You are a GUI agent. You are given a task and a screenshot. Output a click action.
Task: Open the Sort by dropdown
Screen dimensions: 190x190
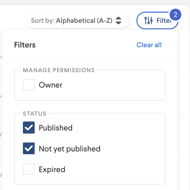click(77, 21)
